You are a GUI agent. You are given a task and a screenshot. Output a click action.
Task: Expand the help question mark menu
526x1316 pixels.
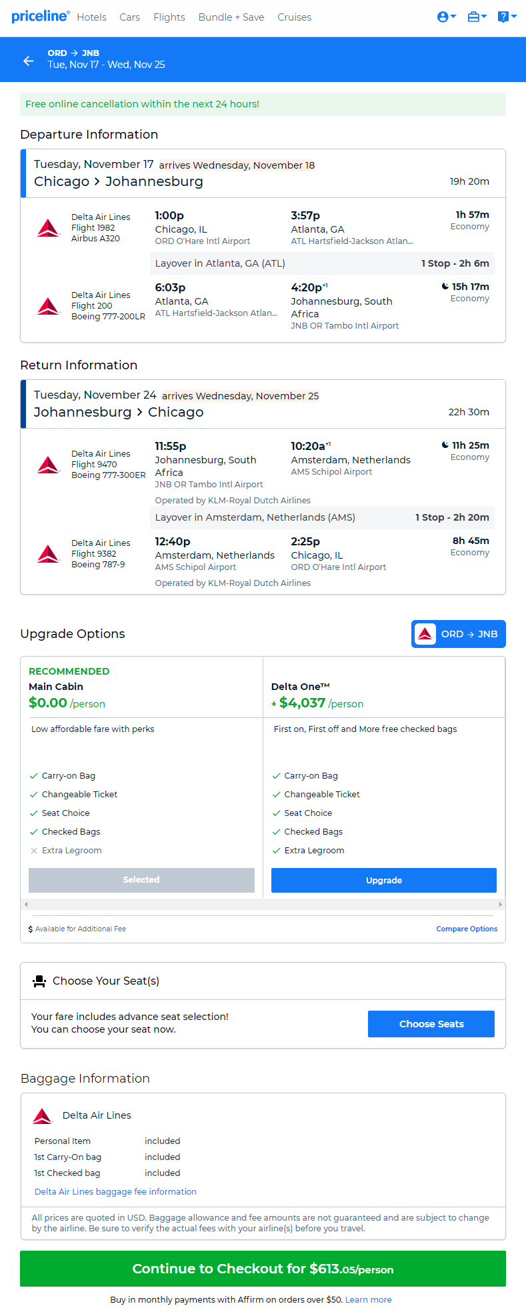(507, 17)
